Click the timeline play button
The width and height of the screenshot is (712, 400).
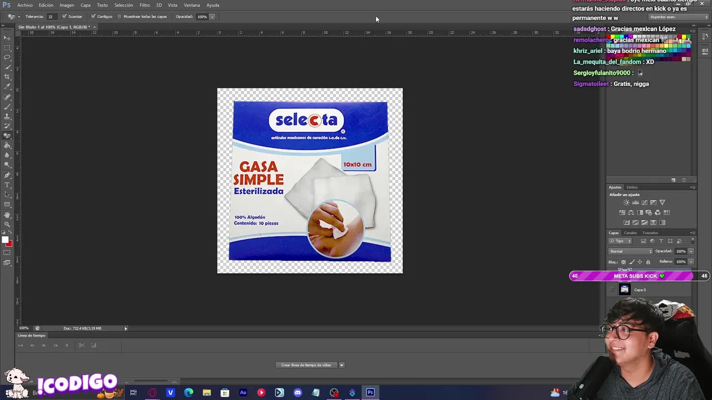pyautogui.click(x=44, y=345)
